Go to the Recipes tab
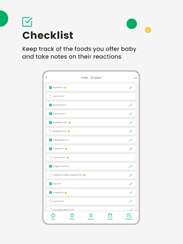Viewport: 183px width, 244px height. (91, 216)
